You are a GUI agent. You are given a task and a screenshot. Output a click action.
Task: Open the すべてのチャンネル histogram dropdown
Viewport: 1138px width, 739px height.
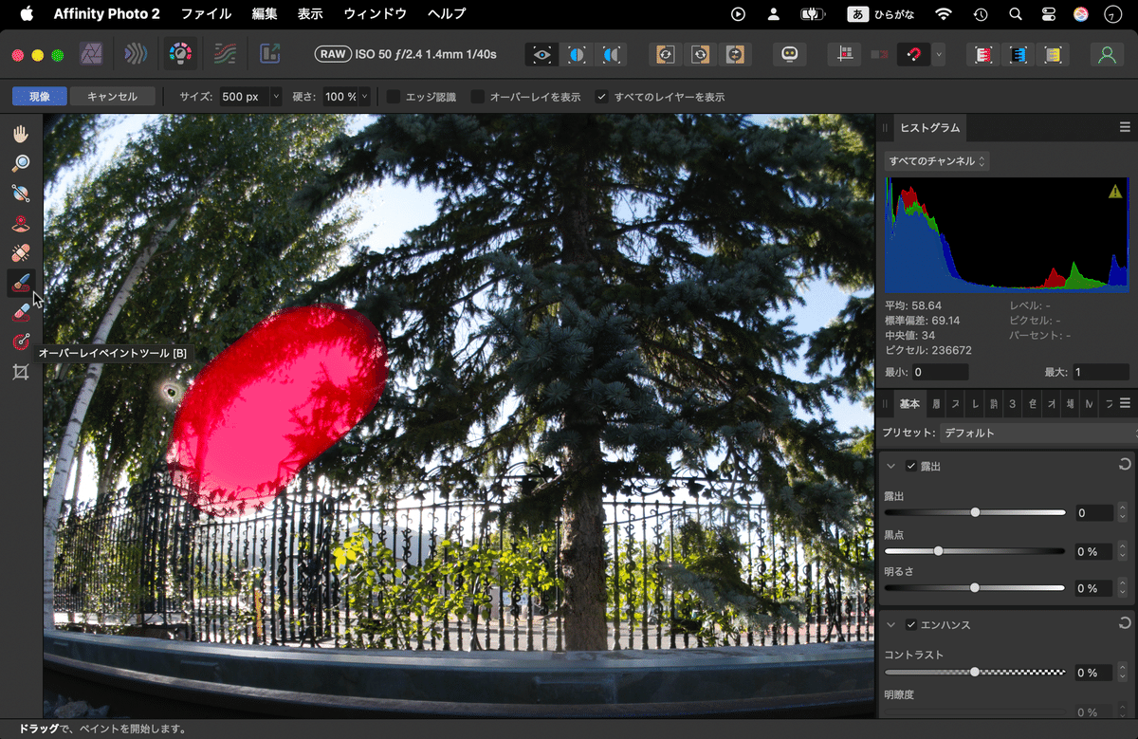click(939, 160)
